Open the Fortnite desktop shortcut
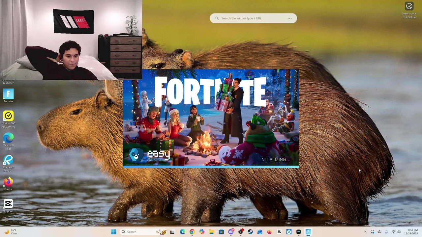Screen dimensions: 422x237 pyautogui.click(x=8, y=96)
